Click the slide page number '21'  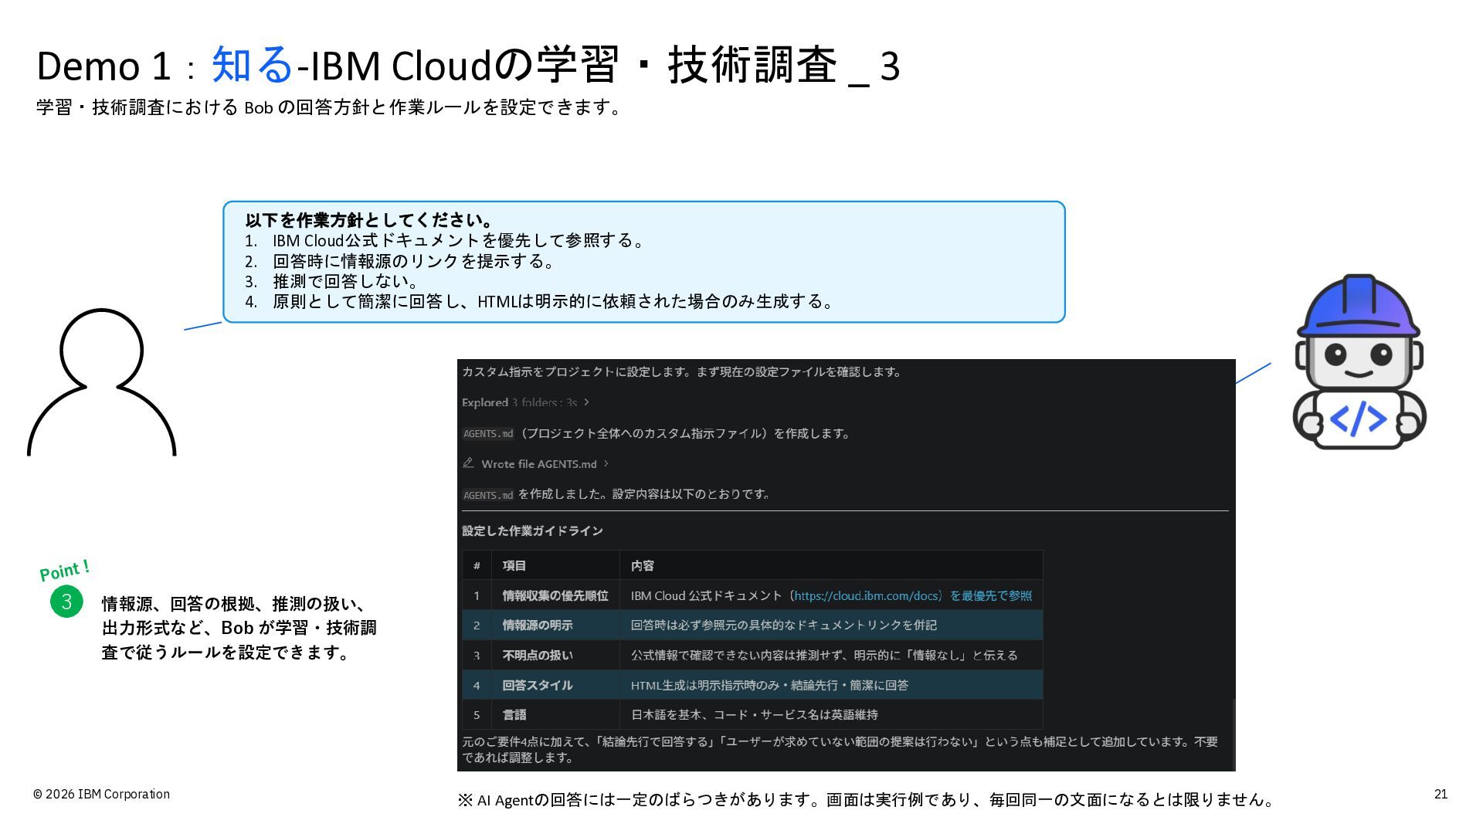click(x=1441, y=794)
